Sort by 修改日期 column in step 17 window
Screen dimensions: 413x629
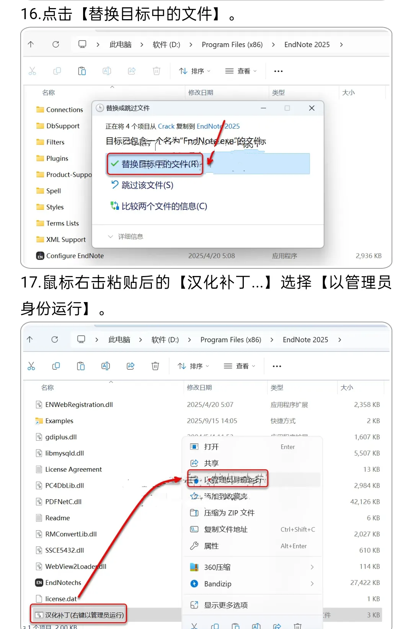199,387
